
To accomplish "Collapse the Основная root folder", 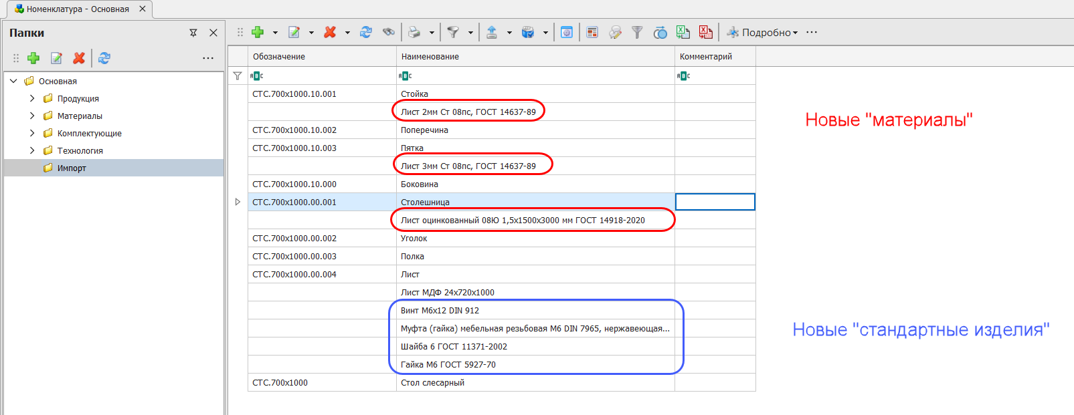I will (x=13, y=81).
